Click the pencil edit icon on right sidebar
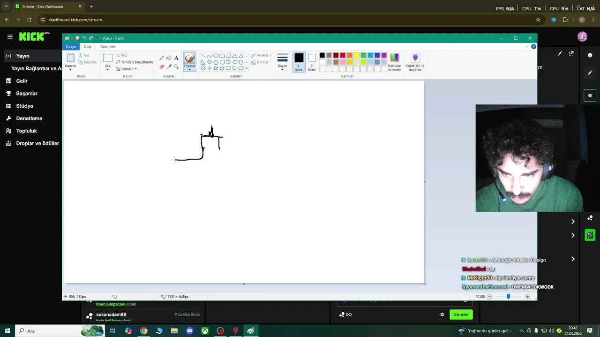Image resolution: width=600 pixels, height=337 pixels. coord(590,73)
